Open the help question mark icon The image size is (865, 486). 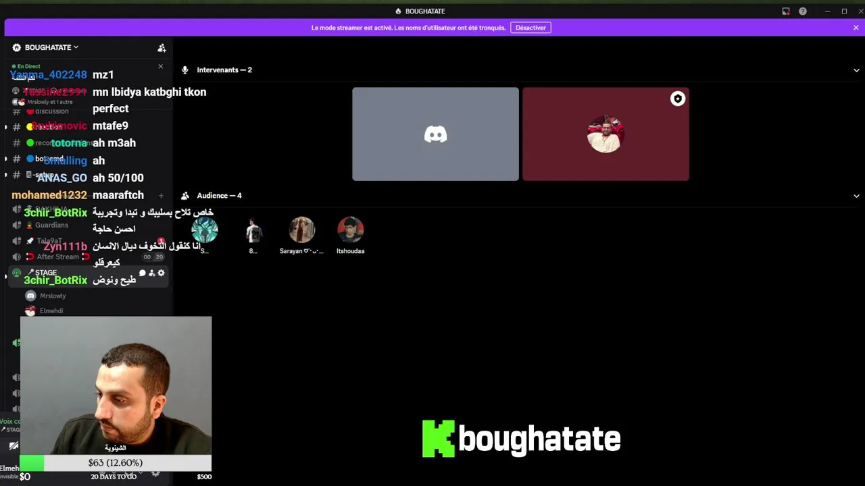802,11
